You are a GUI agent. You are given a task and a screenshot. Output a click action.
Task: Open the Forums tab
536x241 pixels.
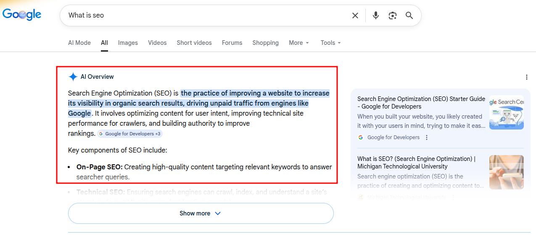click(232, 43)
